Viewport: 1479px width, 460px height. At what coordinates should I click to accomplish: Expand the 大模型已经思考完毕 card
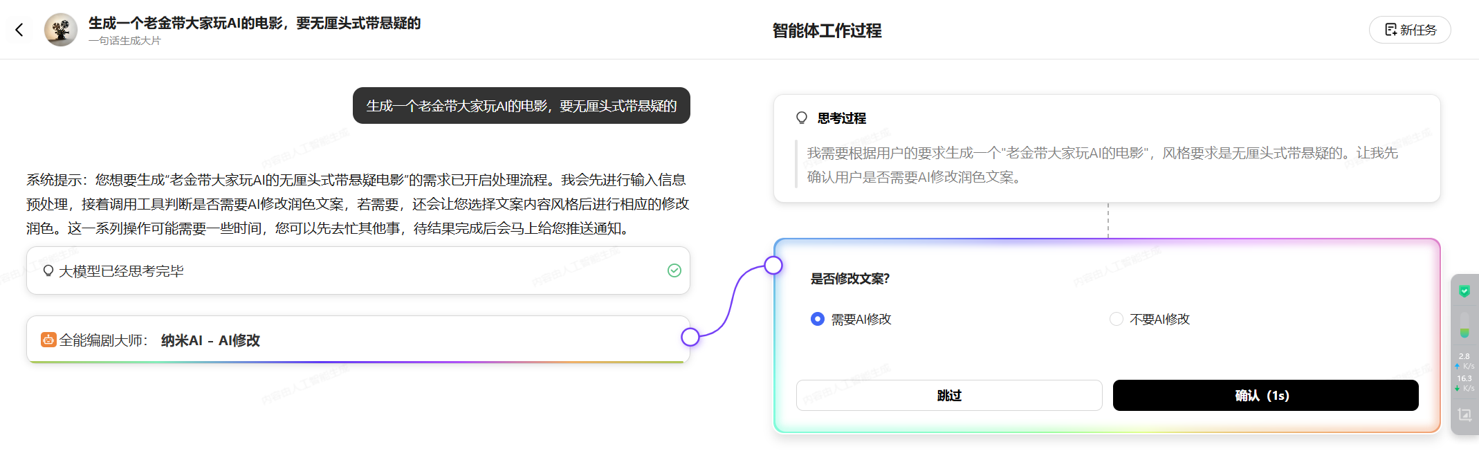pos(358,270)
